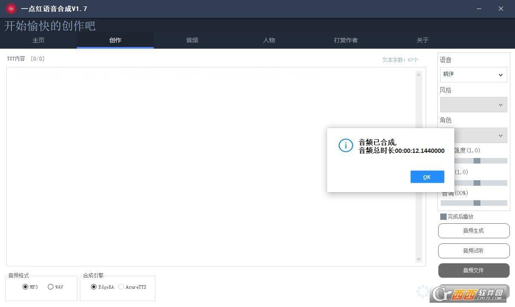
Task: Adjust the speed (1.0) slider
Action: [477, 183]
